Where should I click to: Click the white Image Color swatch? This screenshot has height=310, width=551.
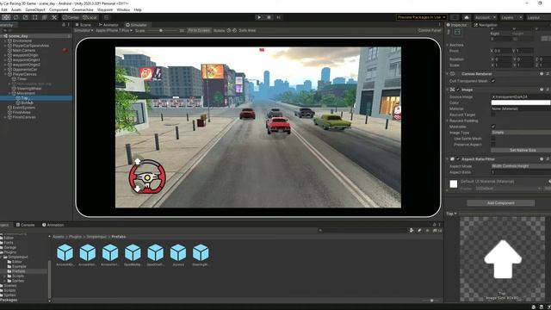pyautogui.click(x=521, y=102)
